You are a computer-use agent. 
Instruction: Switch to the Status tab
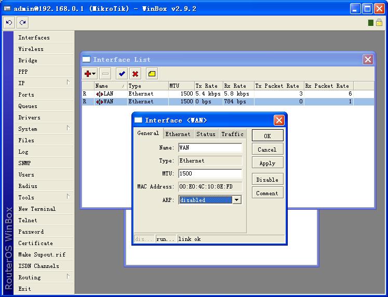click(x=206, y=134)
